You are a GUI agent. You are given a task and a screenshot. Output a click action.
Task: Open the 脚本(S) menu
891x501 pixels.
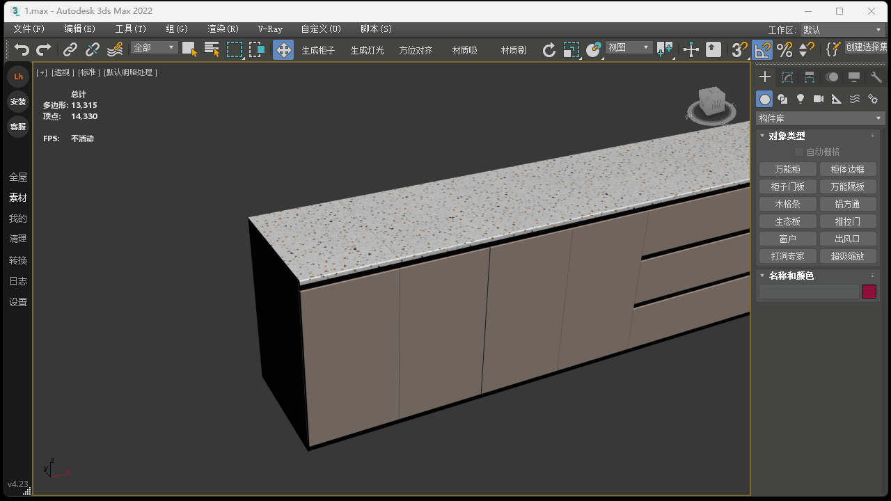click(x=376, y=29)
